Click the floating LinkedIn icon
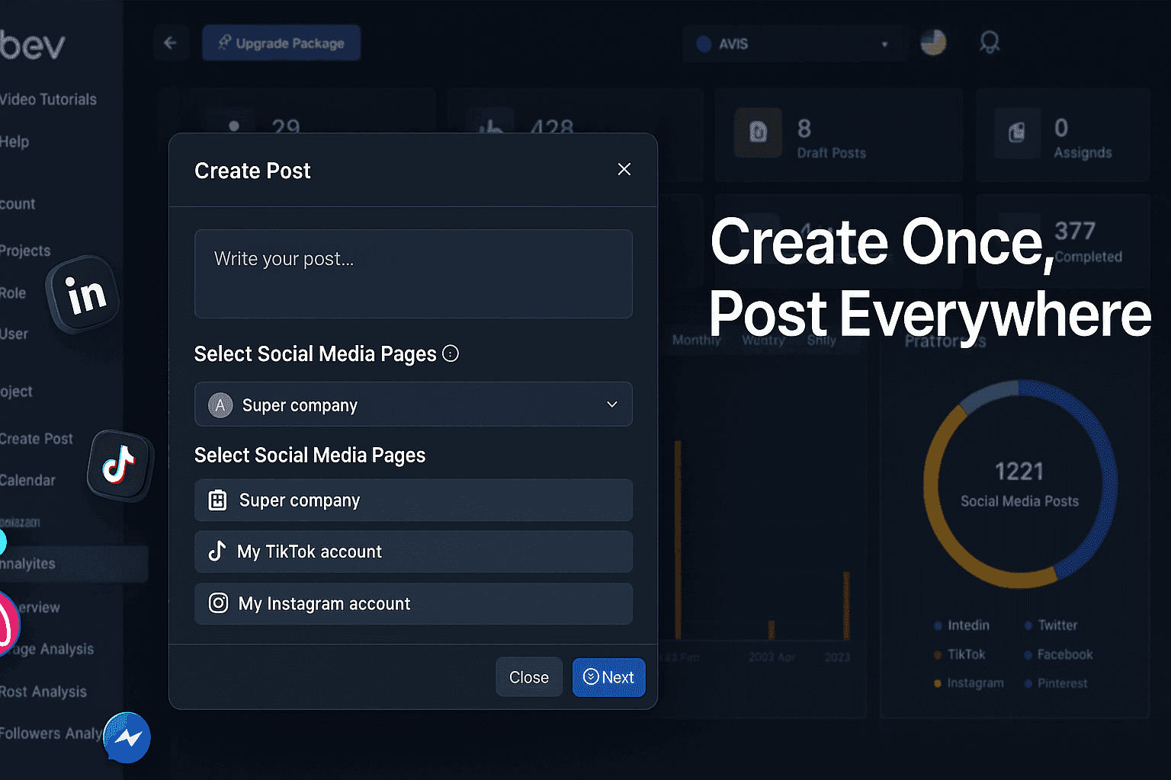Image resolution: width=1171 pixels, height=780 pixels. coord(84,294)
